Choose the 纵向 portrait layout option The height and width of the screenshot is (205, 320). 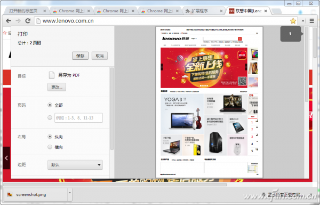coord(50,136)
